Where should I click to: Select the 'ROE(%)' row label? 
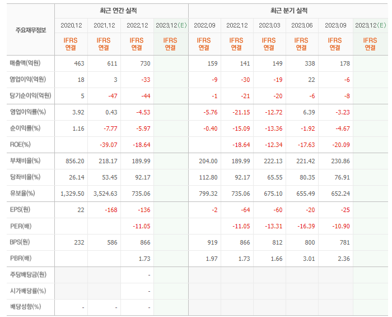point(20,145)
